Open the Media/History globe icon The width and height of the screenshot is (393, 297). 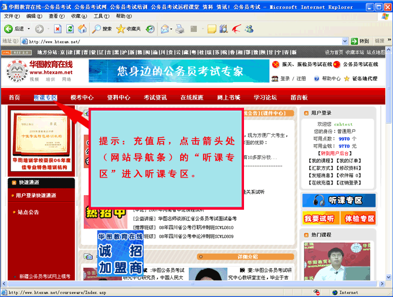coord(150,29)
